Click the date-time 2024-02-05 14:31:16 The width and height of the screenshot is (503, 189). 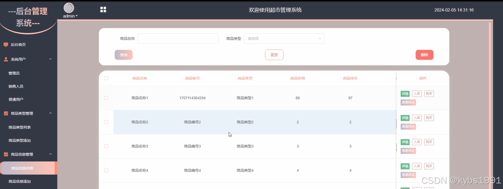click(x=454, y=10)
